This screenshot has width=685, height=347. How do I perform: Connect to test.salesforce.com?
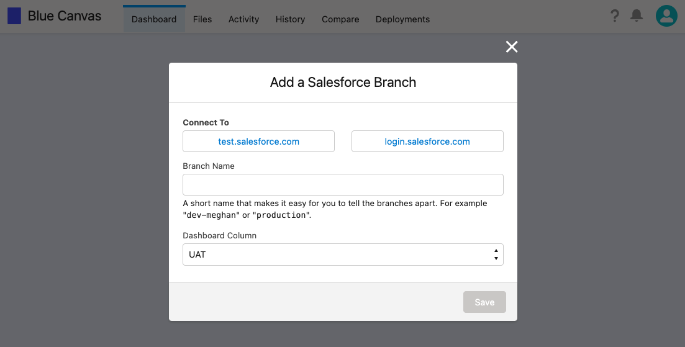click(258, 142)
